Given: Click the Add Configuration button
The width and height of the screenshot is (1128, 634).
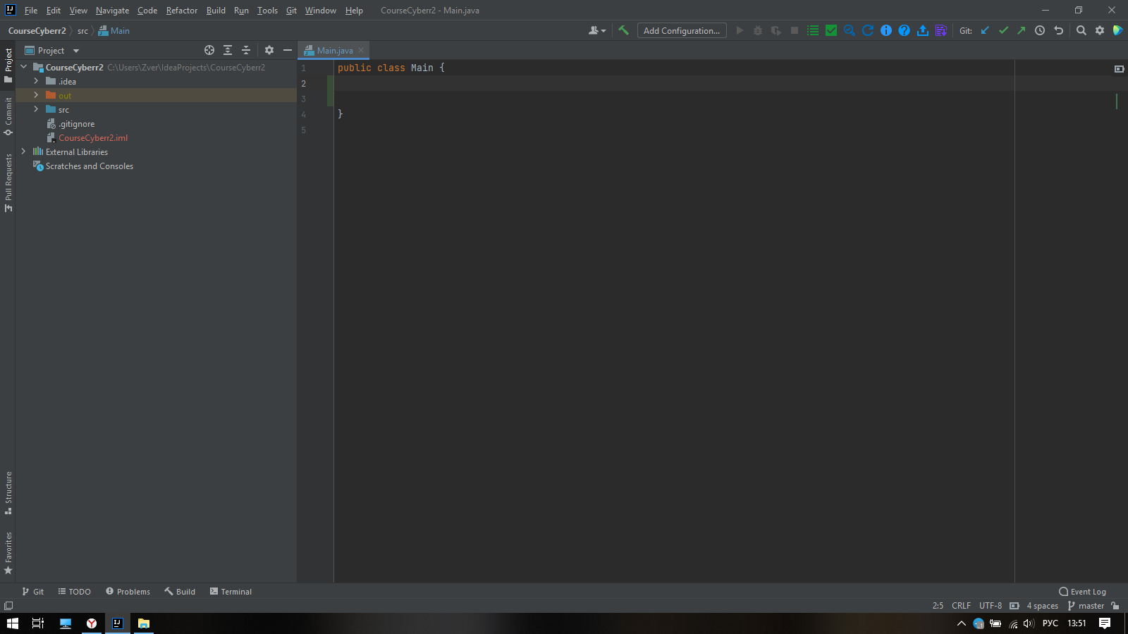Looking at the screenshot, I should tap(682, 30).
